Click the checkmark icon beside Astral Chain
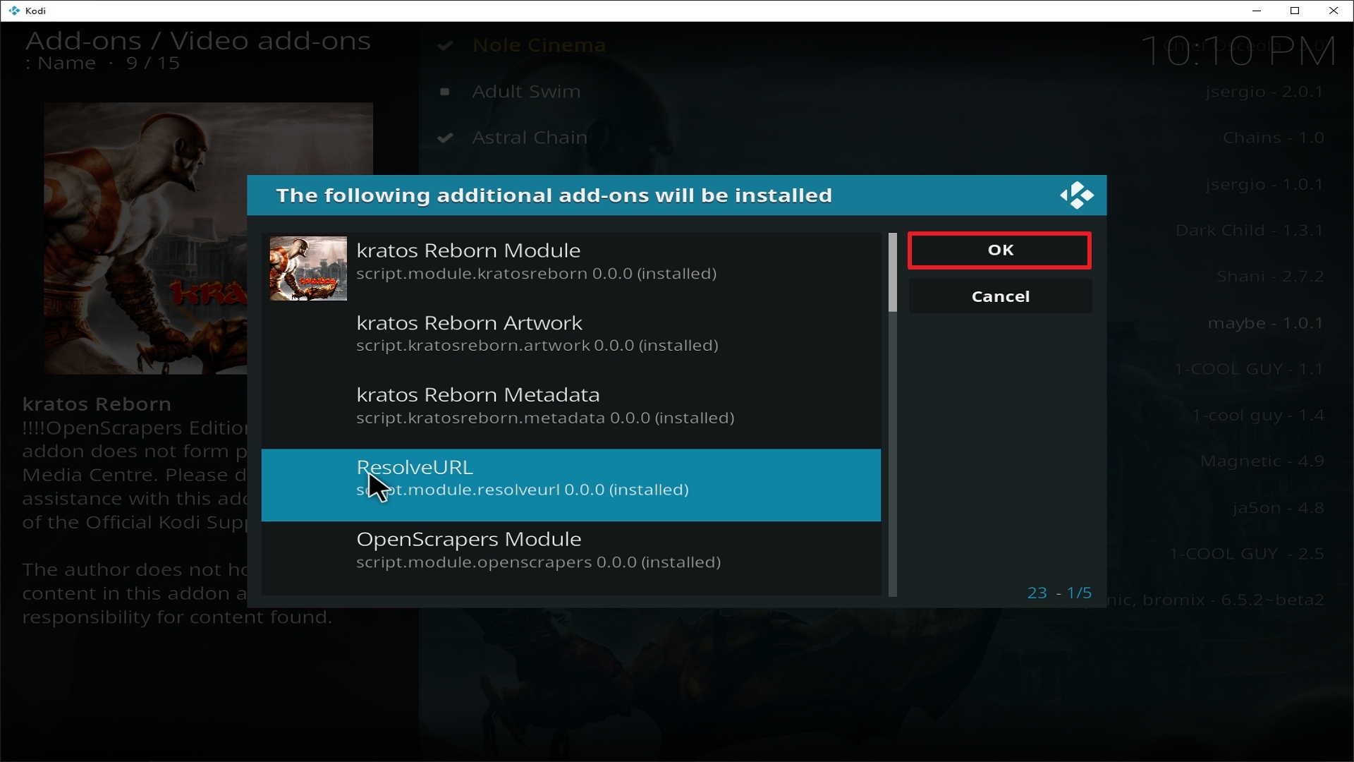Viewport: 1354px width, 762px height. click(x=445, y=138)
